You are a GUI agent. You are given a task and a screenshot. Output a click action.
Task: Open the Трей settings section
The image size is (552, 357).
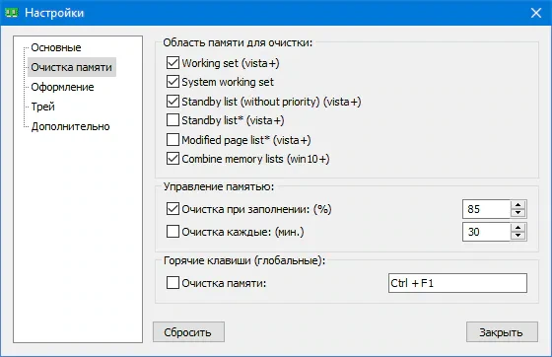[x=43, y=107]
